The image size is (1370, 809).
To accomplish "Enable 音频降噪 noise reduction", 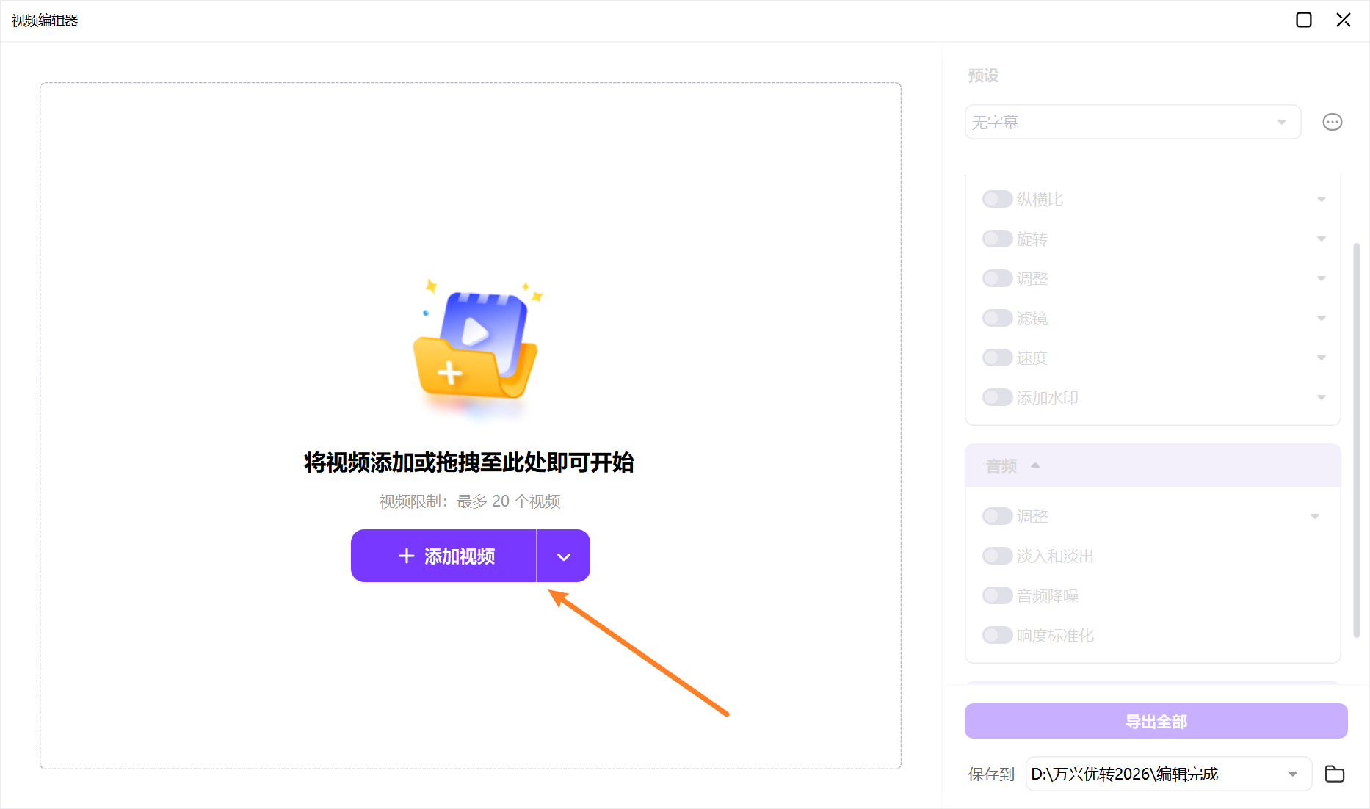I will point(997,595).
